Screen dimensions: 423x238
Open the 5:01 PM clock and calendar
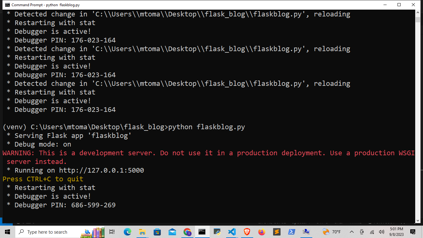pyautogui.click(x=396, y=232)
